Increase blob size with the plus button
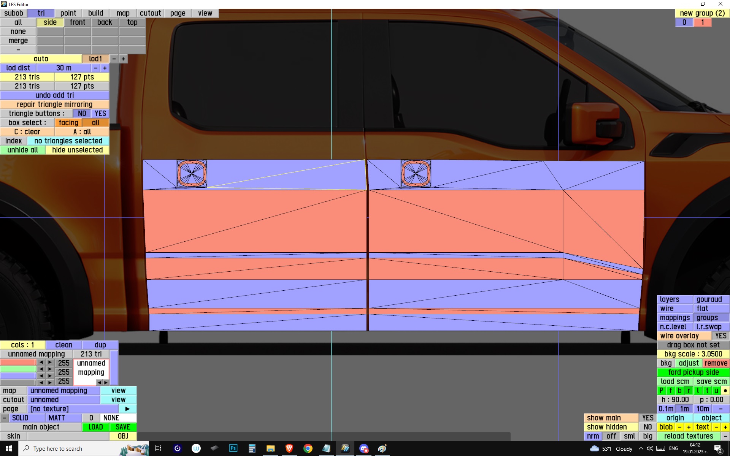The height and width of the screenshot is (456, 730). [689, 427]
